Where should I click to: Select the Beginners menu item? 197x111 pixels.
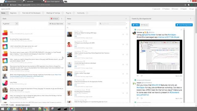[x=13, y=13]
